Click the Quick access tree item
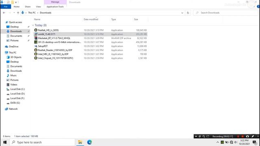The height and width of the screenshot is (146, 260). [15, 22]
